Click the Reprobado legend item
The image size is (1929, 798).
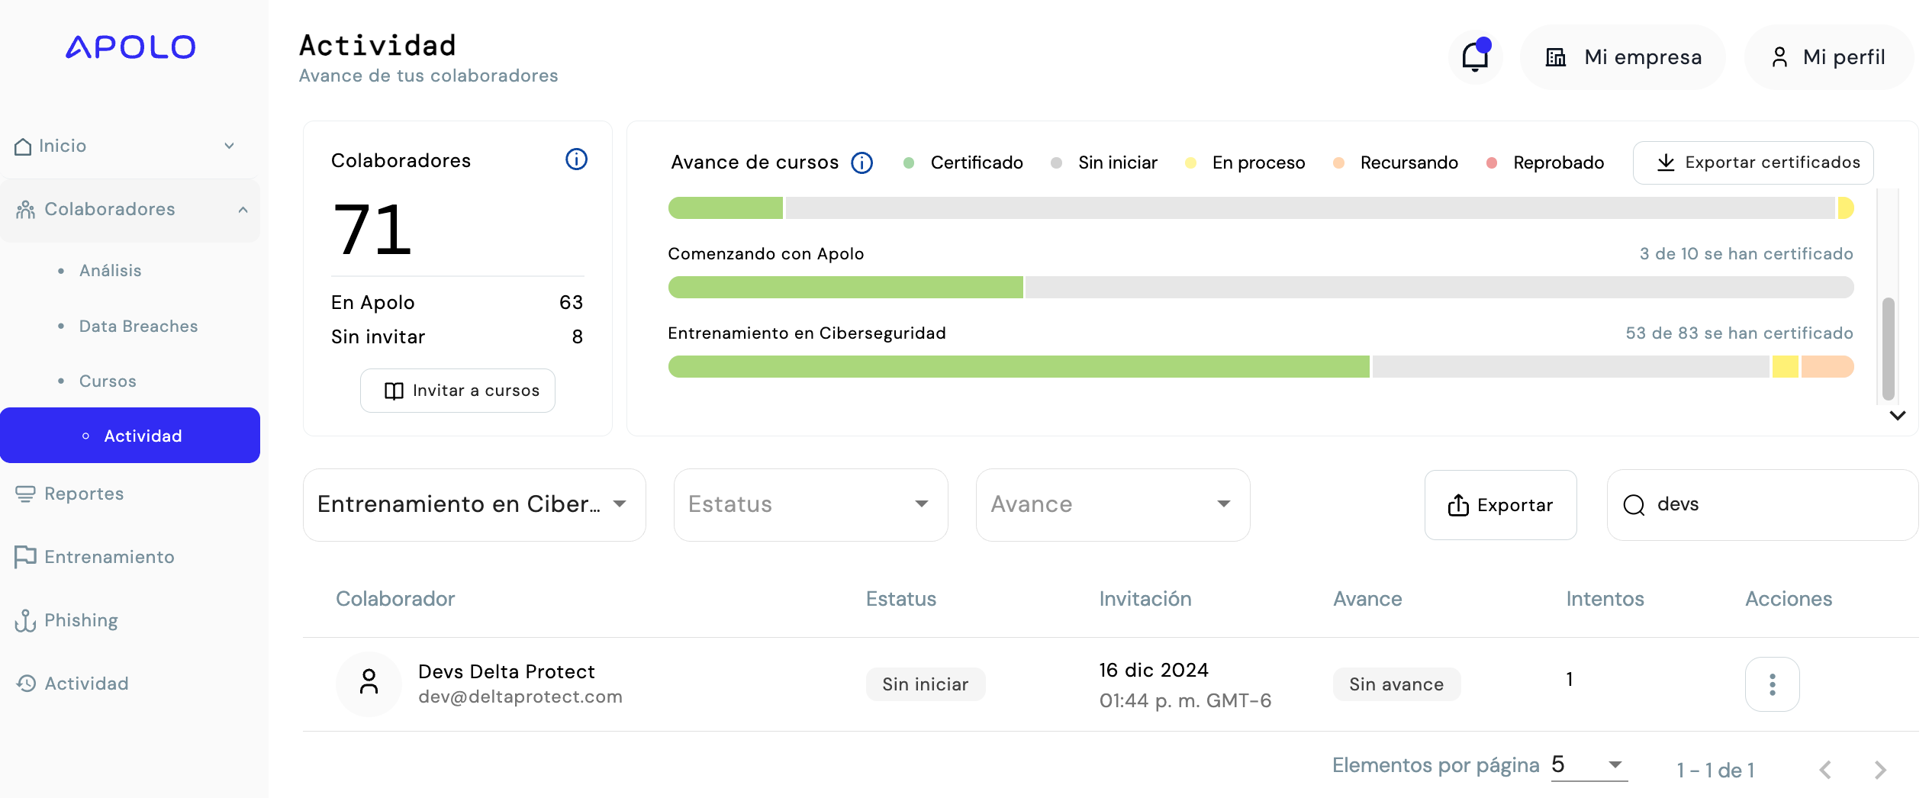click(x=1545, y=162)
